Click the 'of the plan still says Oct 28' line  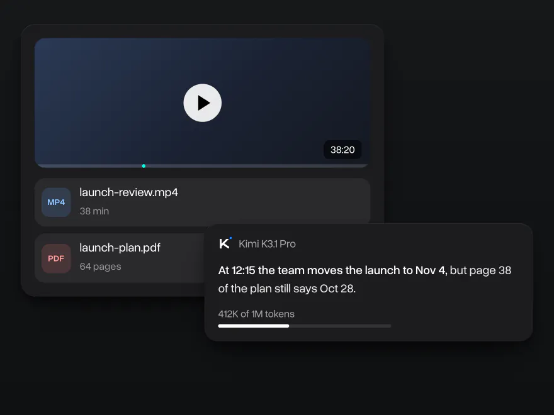coord(287,289)
